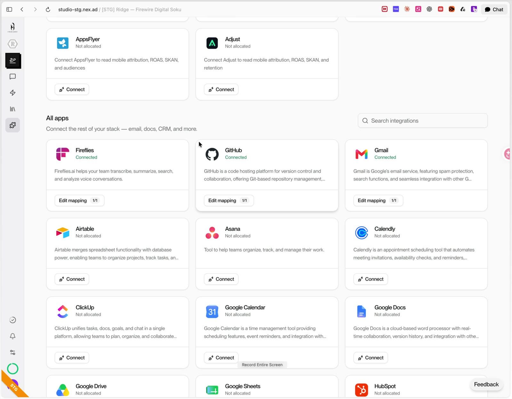Viewport: 512px width, 399px height.
Task: Select the highlighted black sidebar icon
Action: tap(13, 61)
